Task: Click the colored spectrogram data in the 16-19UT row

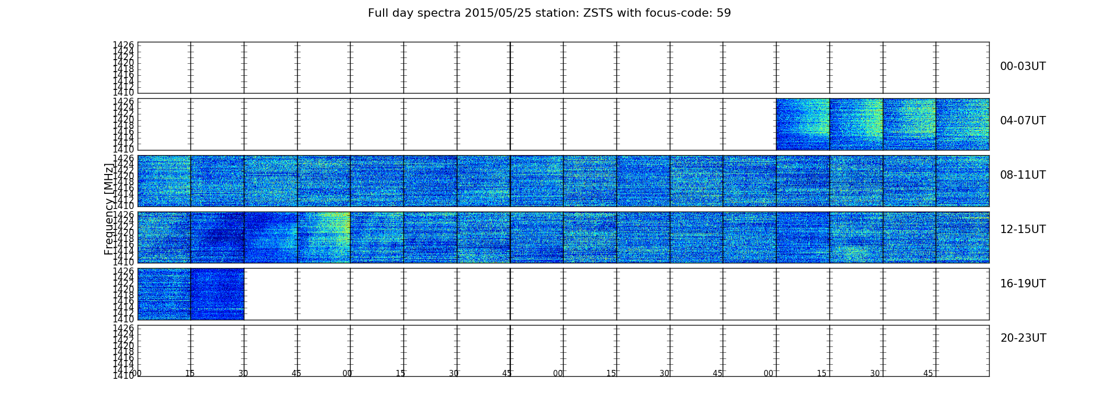Action: [190, 294]
